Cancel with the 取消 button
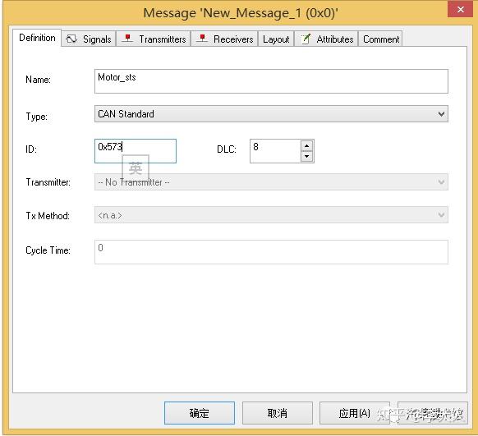478x436 pixels. tap(278, 413)
